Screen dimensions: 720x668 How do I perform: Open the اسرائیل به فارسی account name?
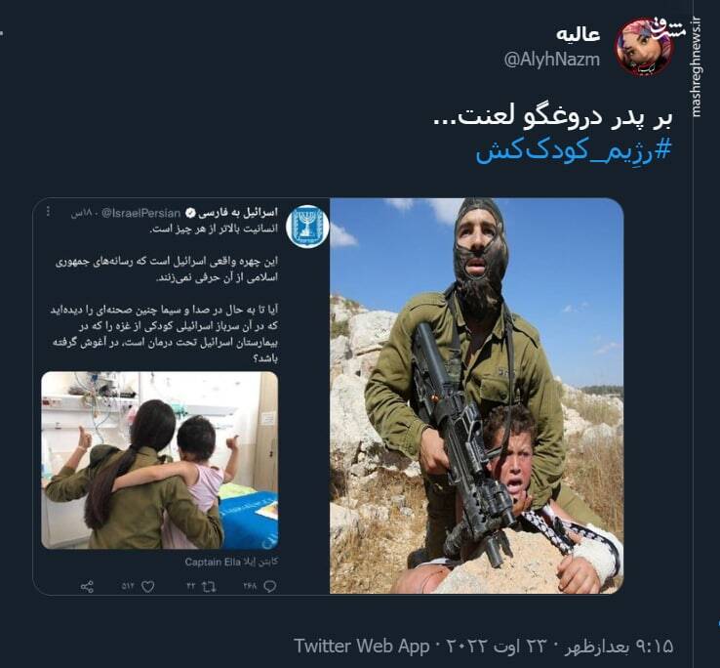238,213
